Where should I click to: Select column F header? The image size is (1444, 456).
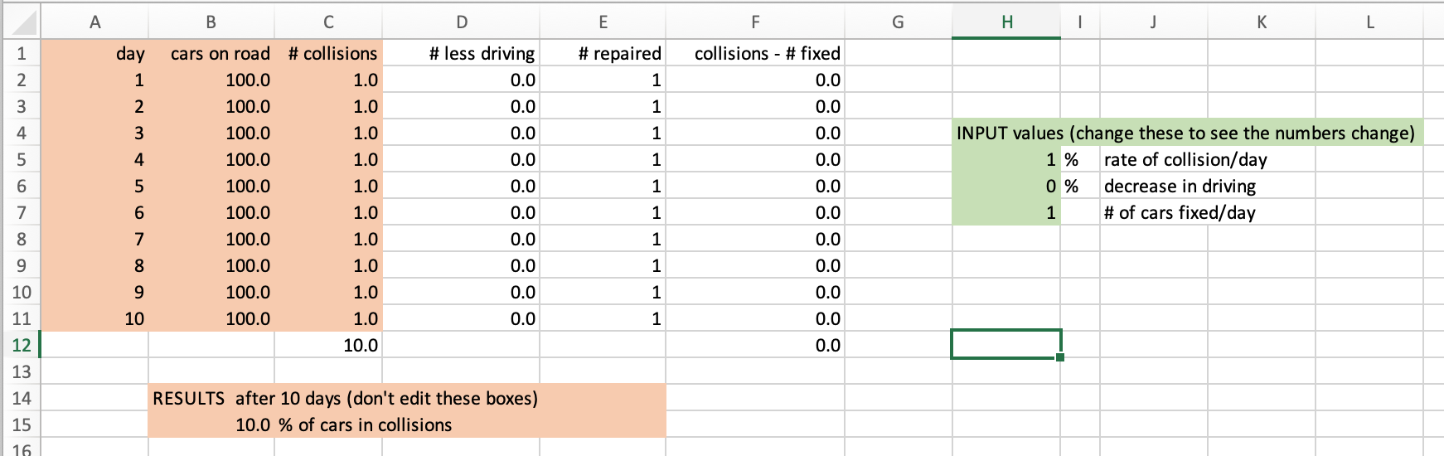point(755,22)
